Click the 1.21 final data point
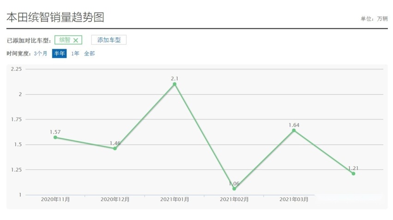The height and width of the screenshot is (220, 393). [x=353, y=174]
